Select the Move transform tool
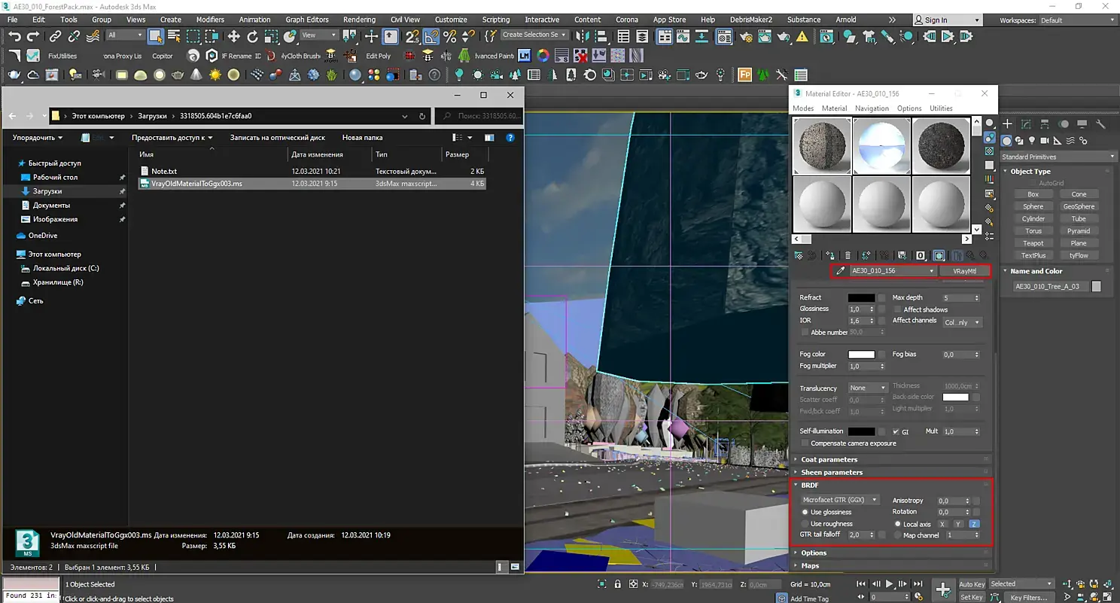 click(234, 36)
